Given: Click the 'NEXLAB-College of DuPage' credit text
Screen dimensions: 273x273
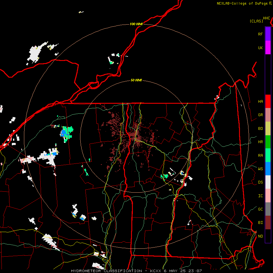Looking at the screenshot, I should click(x=242, y=3).
